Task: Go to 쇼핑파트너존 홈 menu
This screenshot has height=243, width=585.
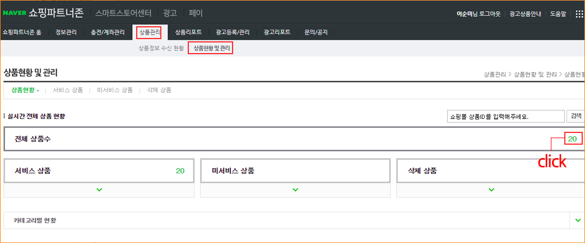Action: pos(22,32)
